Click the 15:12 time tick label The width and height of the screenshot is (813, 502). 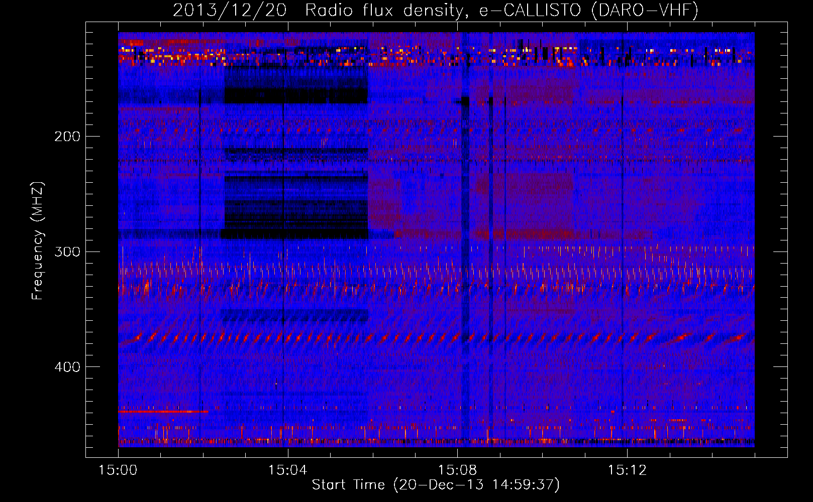[627, 470]
